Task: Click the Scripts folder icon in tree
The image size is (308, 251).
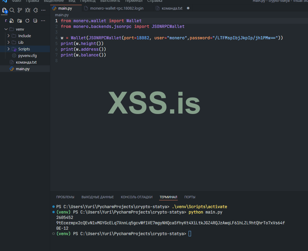Action: (x=14, y=49)
